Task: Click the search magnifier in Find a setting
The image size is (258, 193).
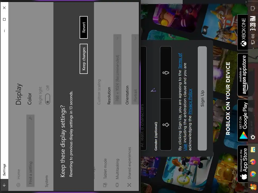Action: coord(30,118)
